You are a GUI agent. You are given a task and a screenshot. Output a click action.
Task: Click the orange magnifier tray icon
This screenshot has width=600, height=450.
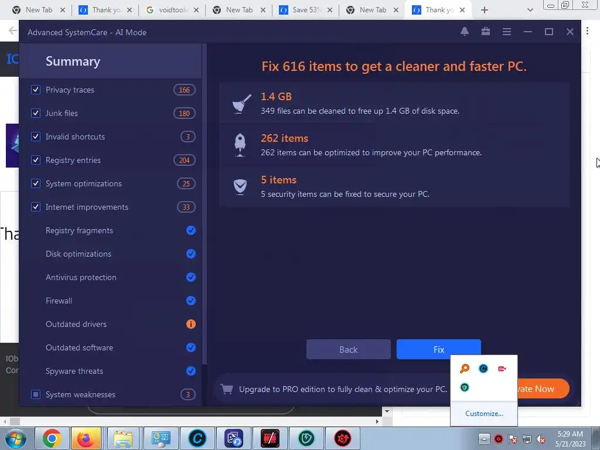pyautogui.click(x=465, y=369)
